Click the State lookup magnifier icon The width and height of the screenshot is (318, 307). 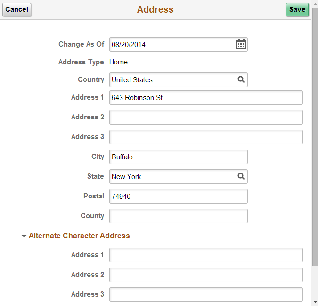241,176
